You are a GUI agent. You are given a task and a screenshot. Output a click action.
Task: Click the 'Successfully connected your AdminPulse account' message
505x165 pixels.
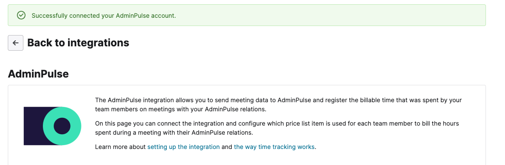coord(104,16)
